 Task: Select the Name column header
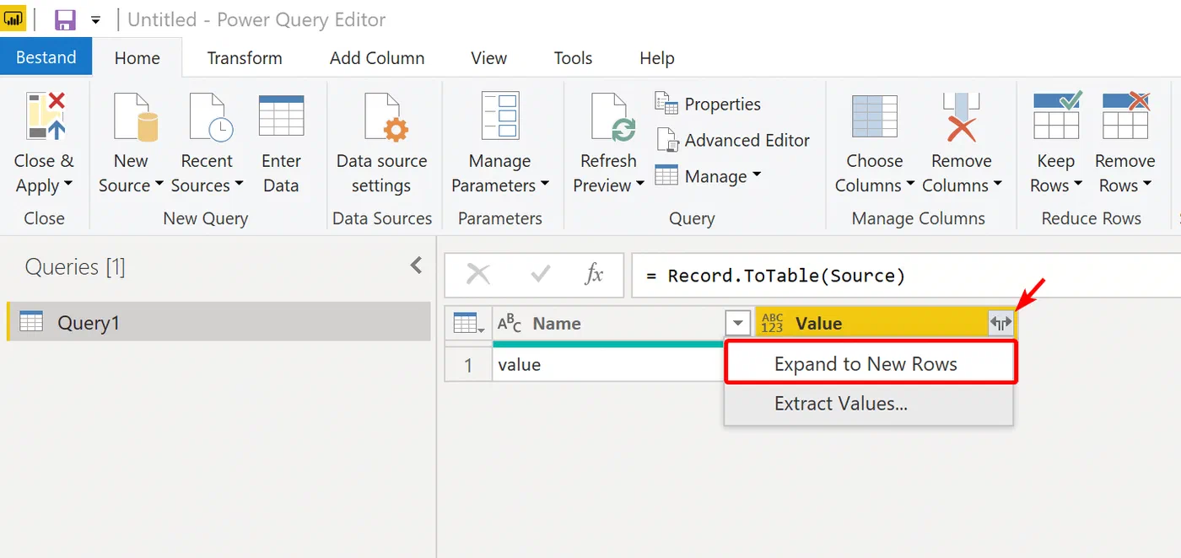click(609, 323)
